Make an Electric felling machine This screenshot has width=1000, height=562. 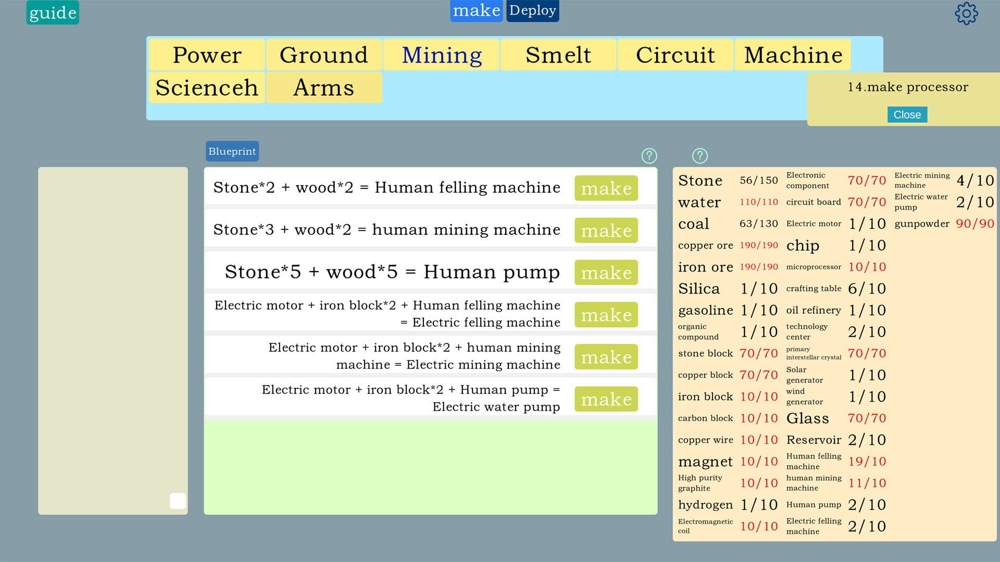(x=606, y=314)
